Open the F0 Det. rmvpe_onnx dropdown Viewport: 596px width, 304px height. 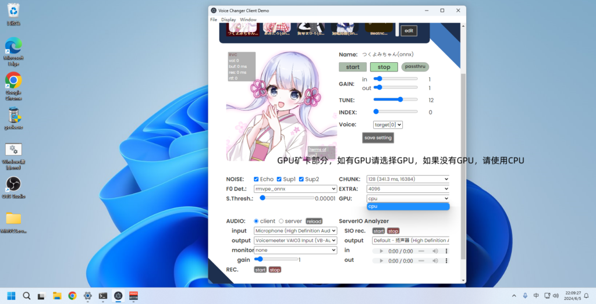(295, 189)
